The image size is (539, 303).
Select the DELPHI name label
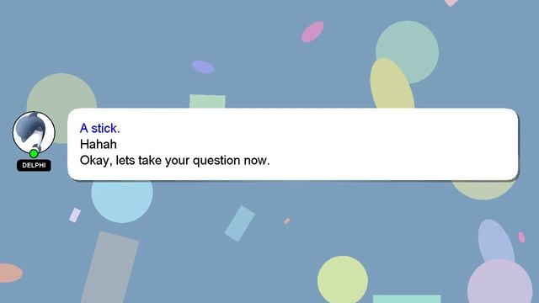(x=34, y=165)
